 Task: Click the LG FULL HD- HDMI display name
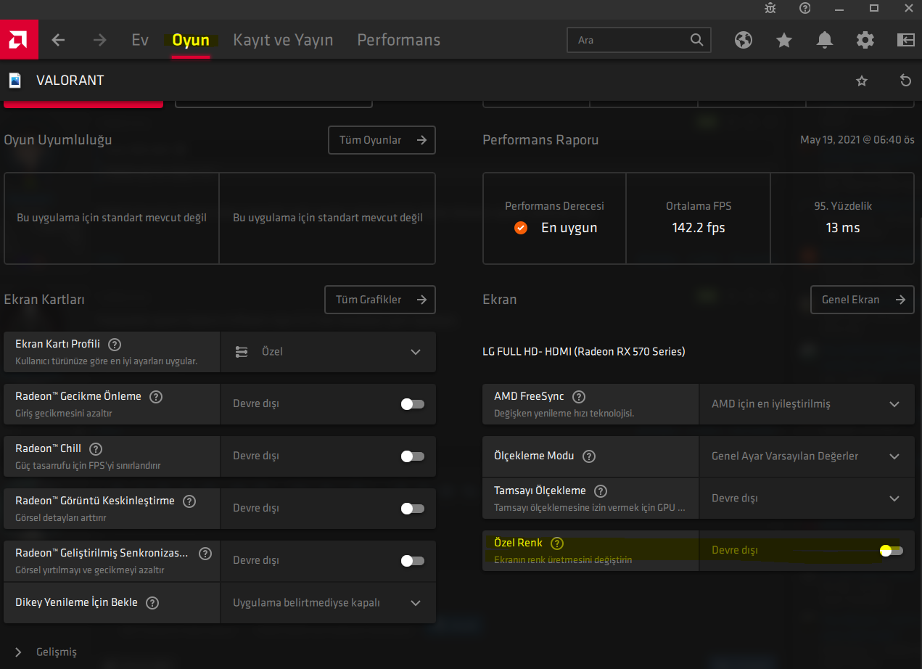click(584, 352)
